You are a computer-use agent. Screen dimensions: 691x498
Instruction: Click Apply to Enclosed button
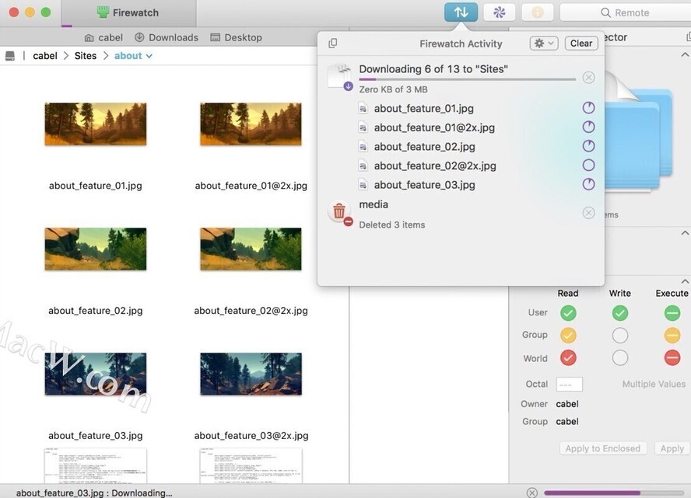pos(603,448)
